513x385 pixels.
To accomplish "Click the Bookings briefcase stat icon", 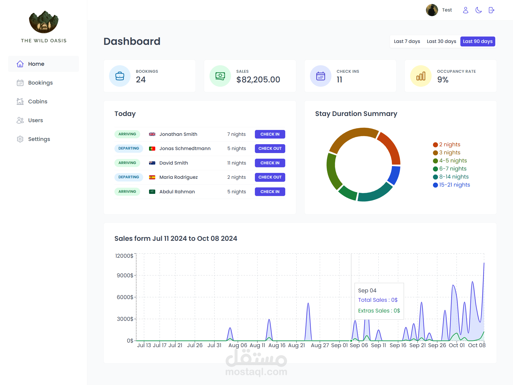I will (x=120, y=76).
